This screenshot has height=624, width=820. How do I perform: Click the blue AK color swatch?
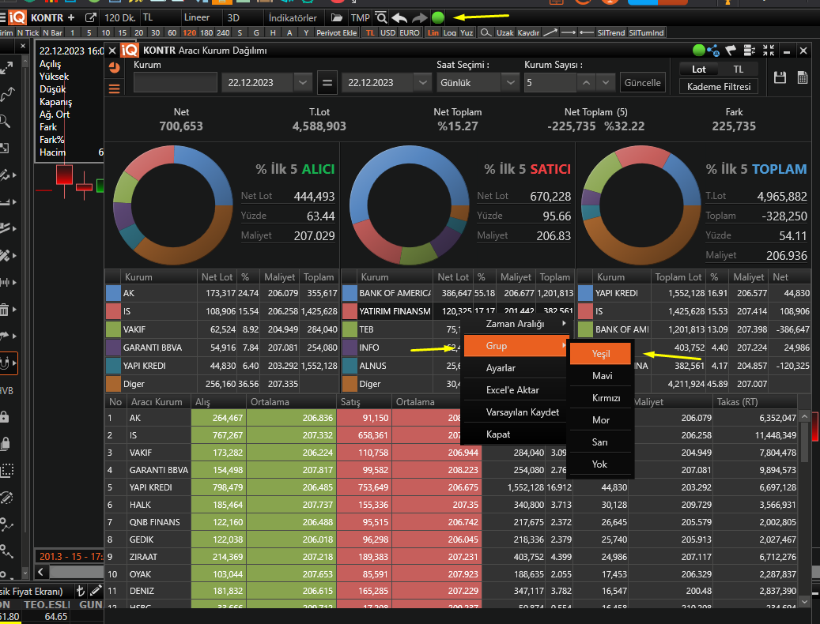(x=113, y=293)
